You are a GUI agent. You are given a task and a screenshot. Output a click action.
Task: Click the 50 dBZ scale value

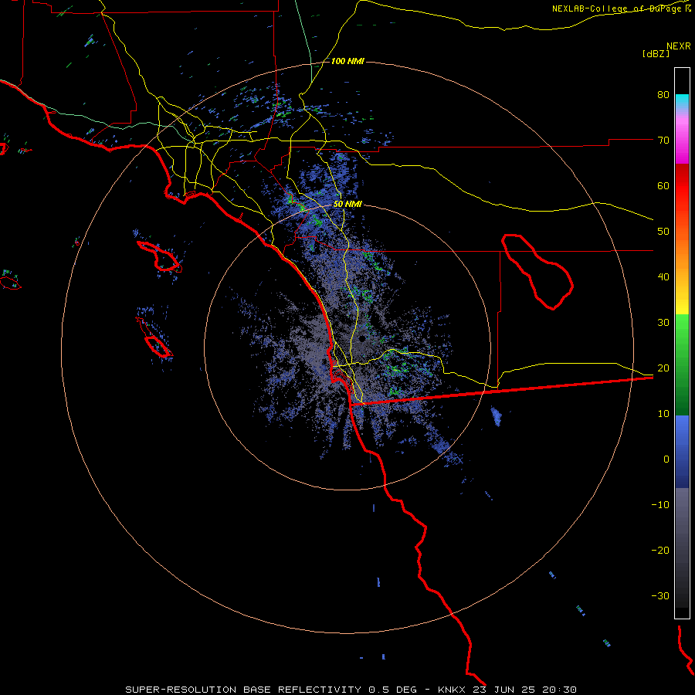pyautogui.click(x=663, y=232)
